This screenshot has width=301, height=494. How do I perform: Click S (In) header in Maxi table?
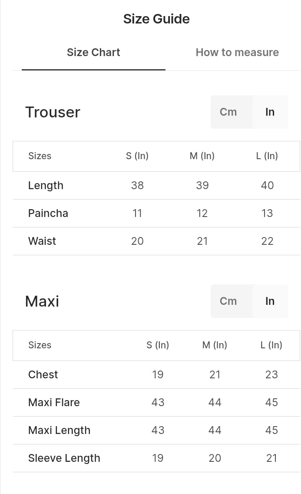click(158, 345)
